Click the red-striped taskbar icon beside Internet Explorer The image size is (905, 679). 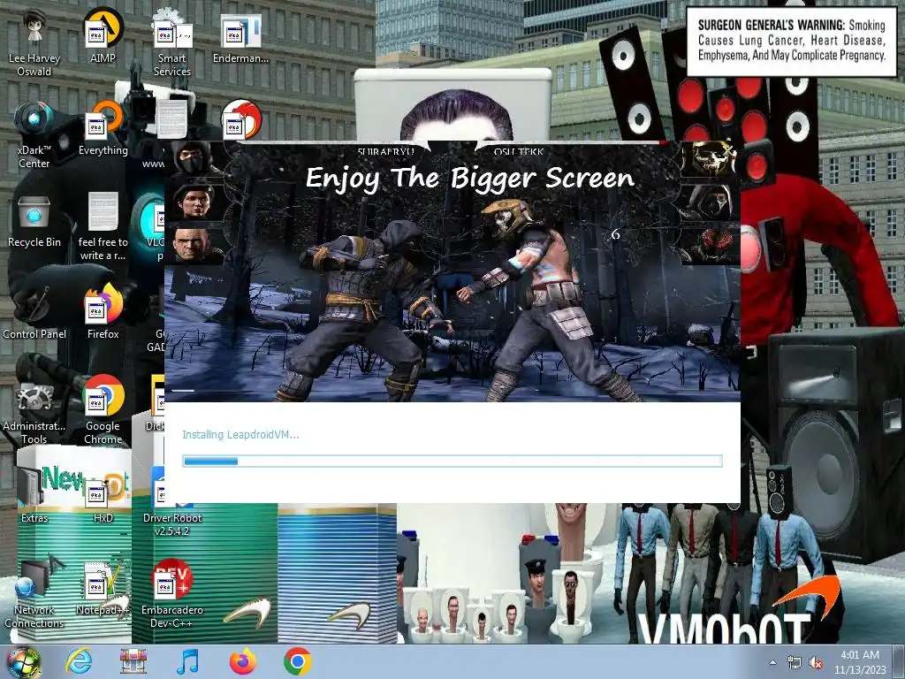(133, 662)
